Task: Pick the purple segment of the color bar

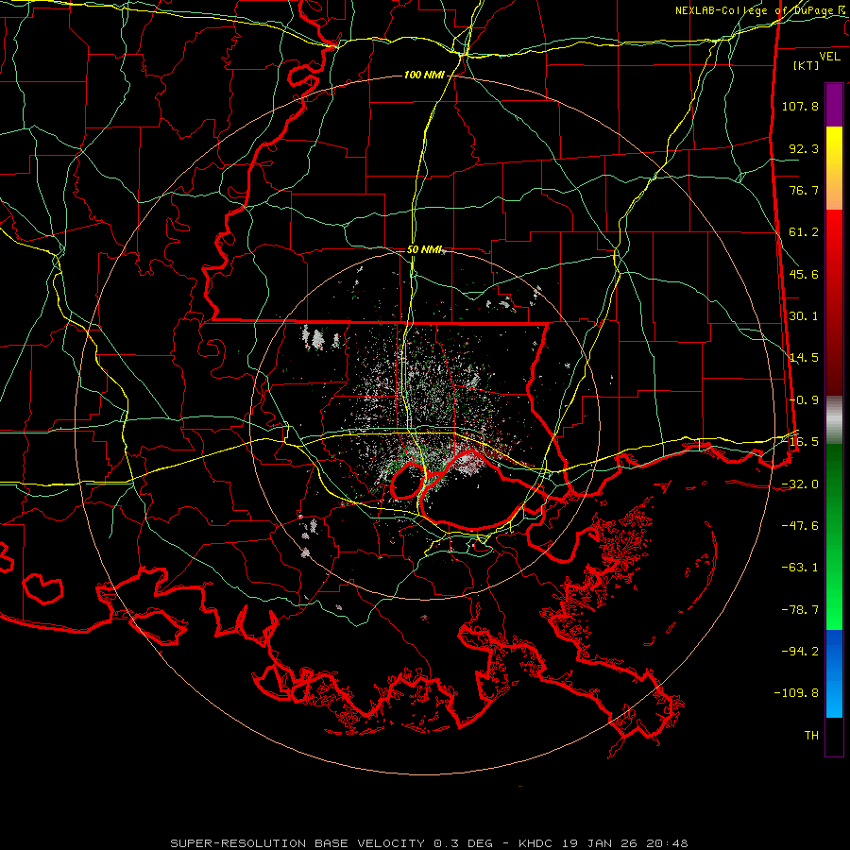Action: point(834,105)
